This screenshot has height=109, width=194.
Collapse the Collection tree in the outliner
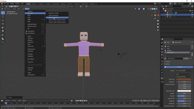point(164,11)
